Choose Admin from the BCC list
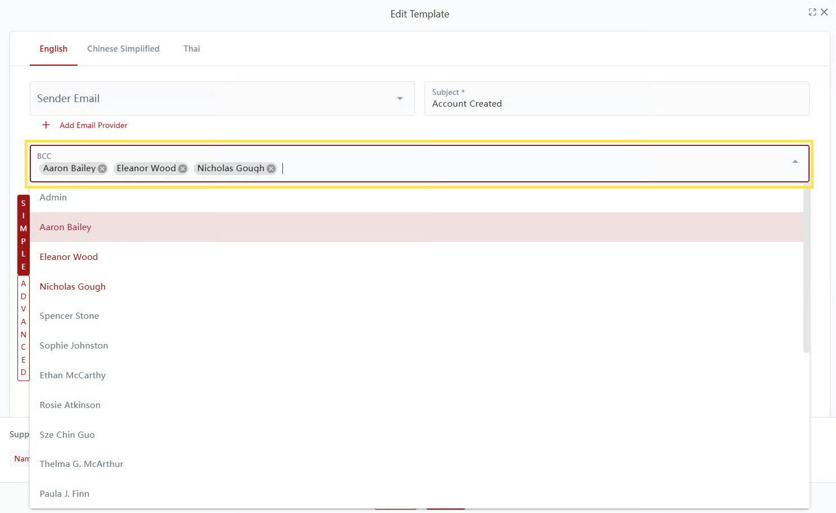 (417, 198)
